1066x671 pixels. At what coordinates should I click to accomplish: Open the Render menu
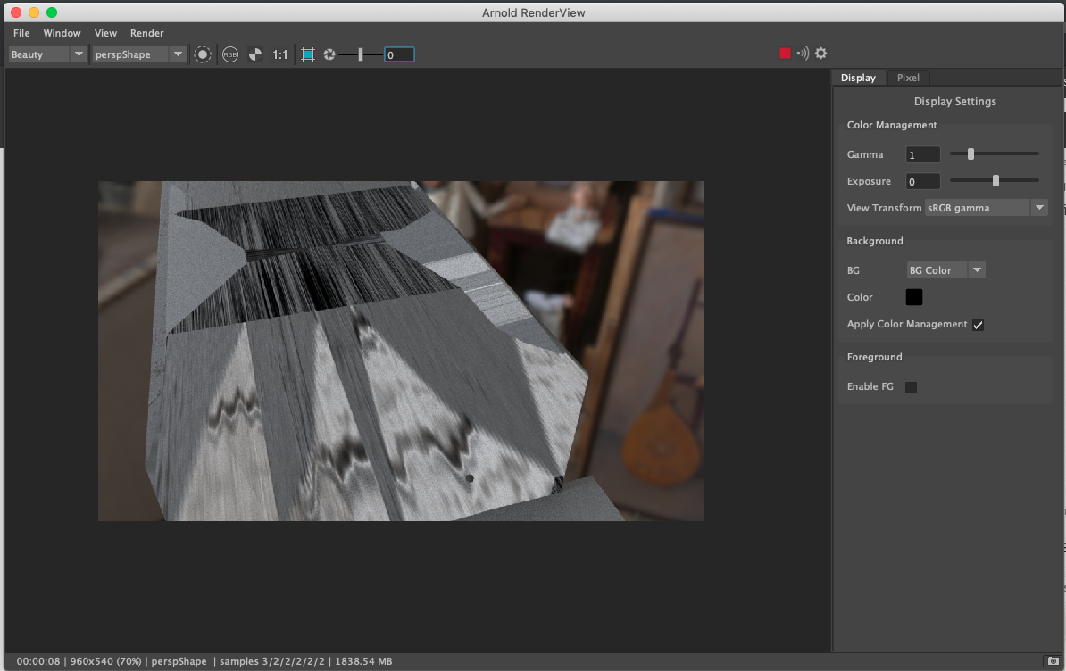[x=146, y=33]
